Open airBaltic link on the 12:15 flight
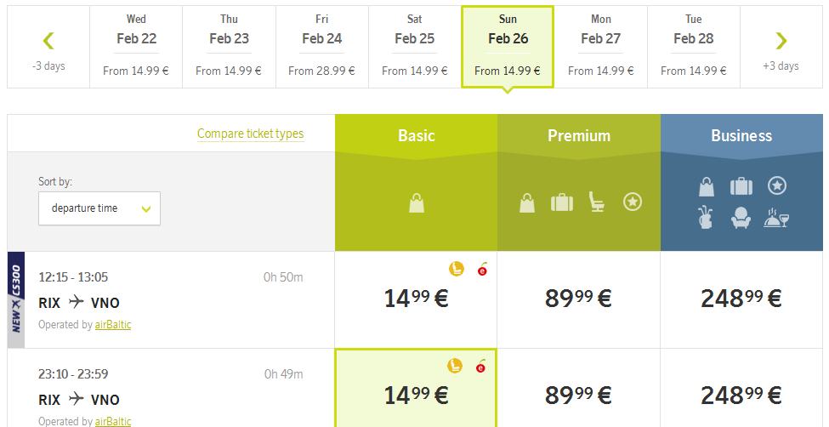The image size is (829, 427). [x=113, y=324]
